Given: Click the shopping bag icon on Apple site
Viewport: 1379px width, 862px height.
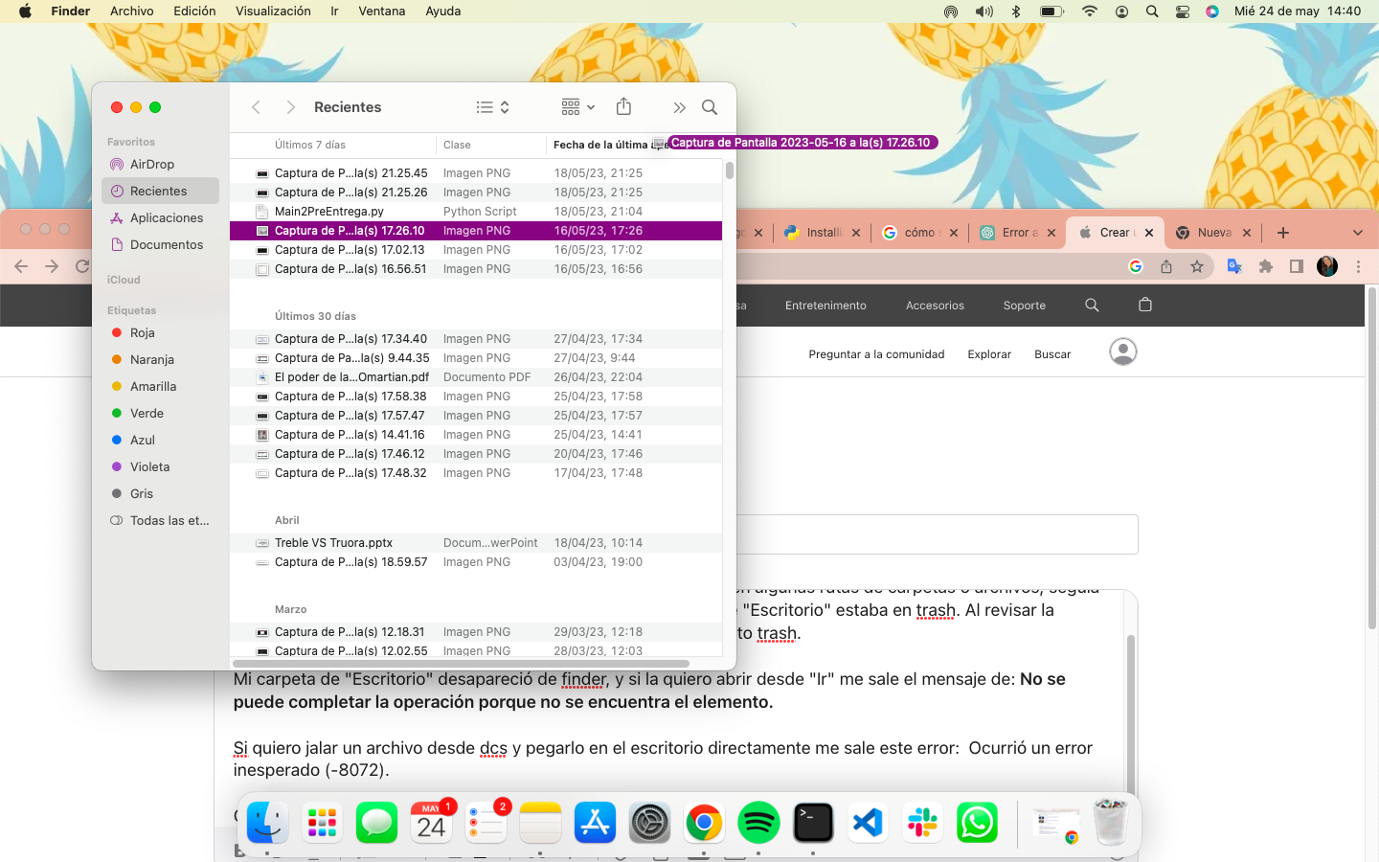Looking at the screenshot, I should [x=1144, y=306].
